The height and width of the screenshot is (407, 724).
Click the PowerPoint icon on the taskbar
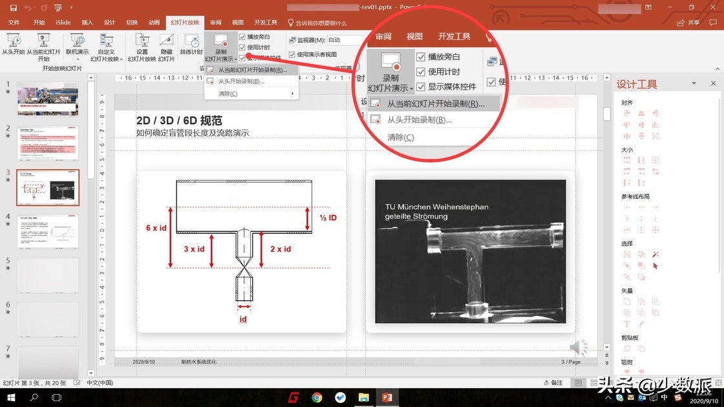coord(387,397)
